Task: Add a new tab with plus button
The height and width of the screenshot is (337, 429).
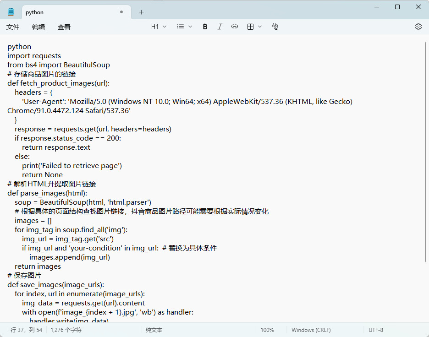Action: (x=141, y=12)
